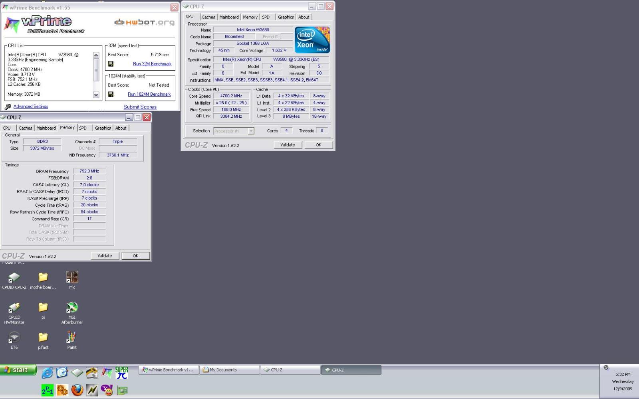Click save icon next to Run 32M Benchmark
This screenshot has width=639, height=399.
[111, 64]
